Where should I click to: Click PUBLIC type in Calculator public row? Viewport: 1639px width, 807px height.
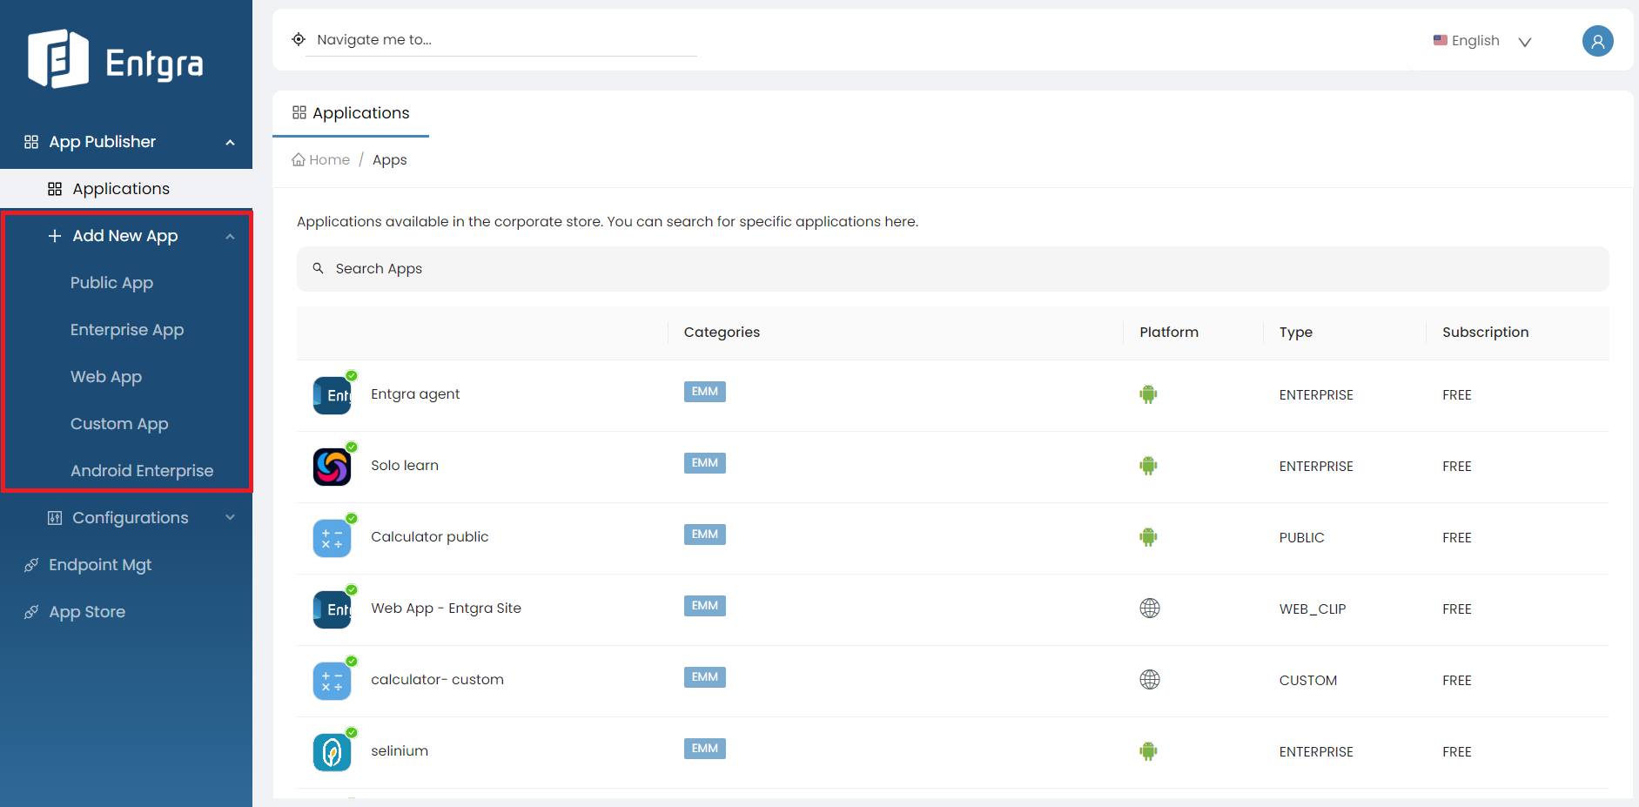pos(1302,538)
